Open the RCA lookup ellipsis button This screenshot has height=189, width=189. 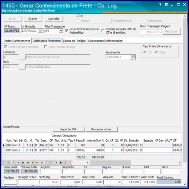click(22, 67)
